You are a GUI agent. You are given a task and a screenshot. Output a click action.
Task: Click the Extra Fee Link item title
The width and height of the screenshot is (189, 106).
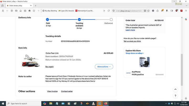coord(52,53)
